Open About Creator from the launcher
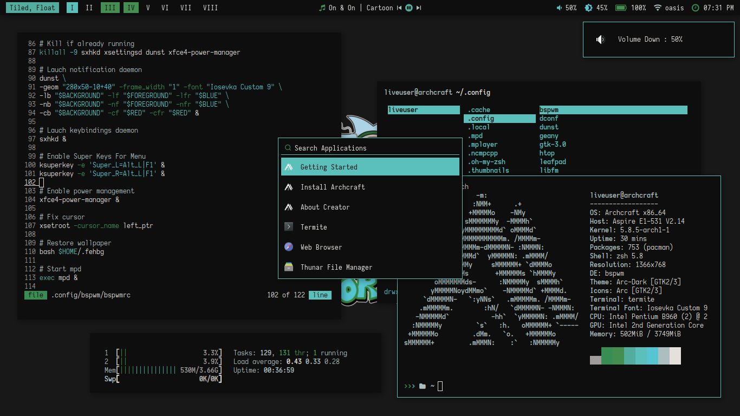 click(370, 207)
